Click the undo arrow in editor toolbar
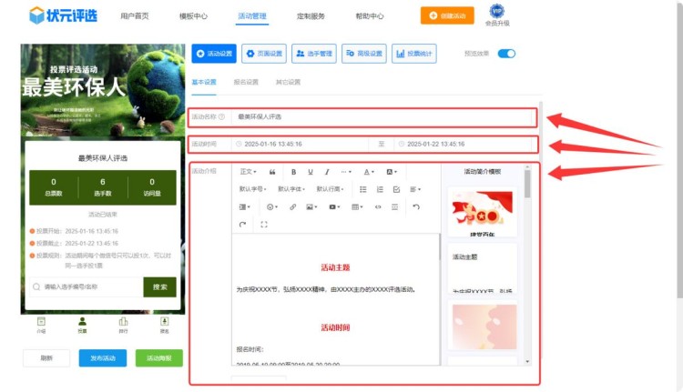 point(416,207)
